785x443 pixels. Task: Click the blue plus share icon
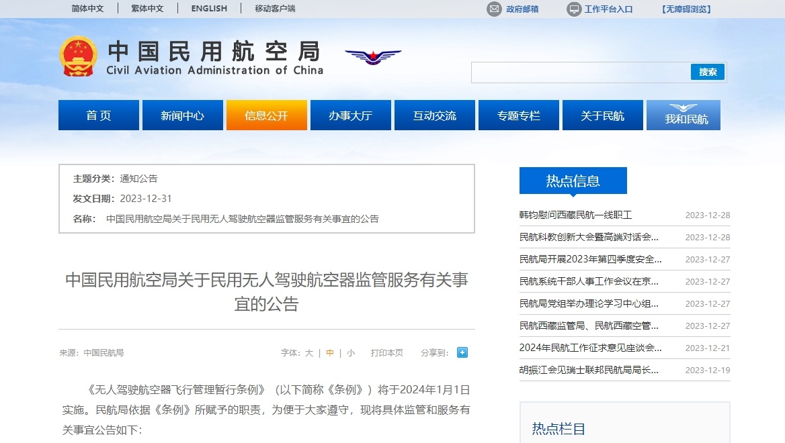[x=462, y=352]
